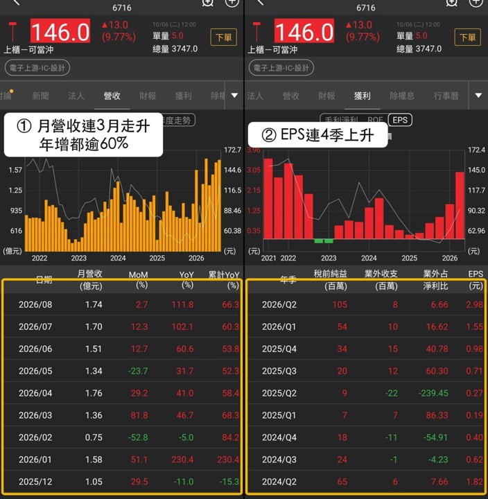Switch to 營收 tab in right panel
Image resolution: width=488 pixels, height=499 pixels.
pos(291,96)
